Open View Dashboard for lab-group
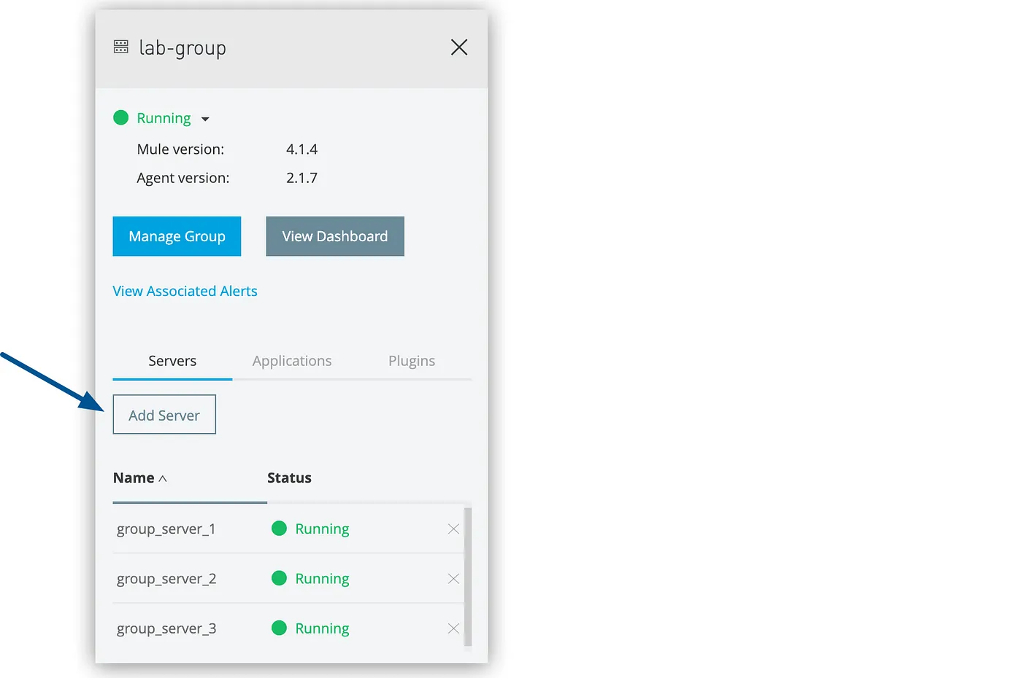The width and height of the screenshot is (1022, 678). (x=334, y=235)
